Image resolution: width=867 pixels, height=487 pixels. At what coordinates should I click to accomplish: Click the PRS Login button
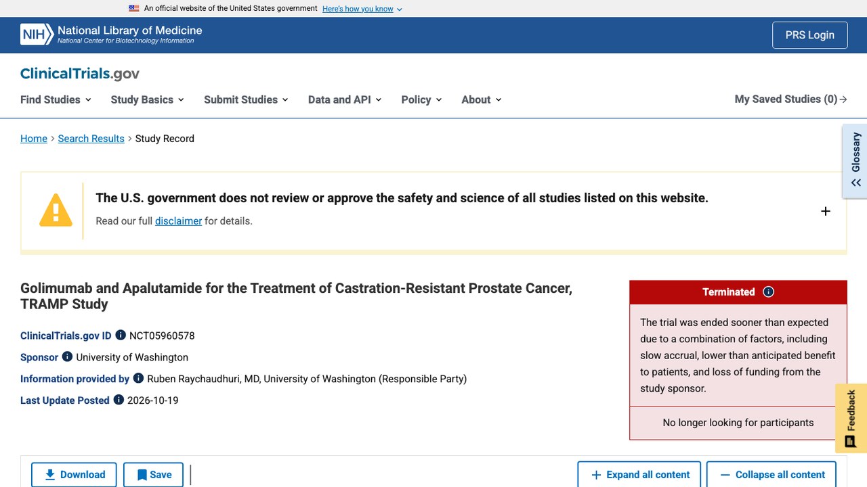click(809, 35)
